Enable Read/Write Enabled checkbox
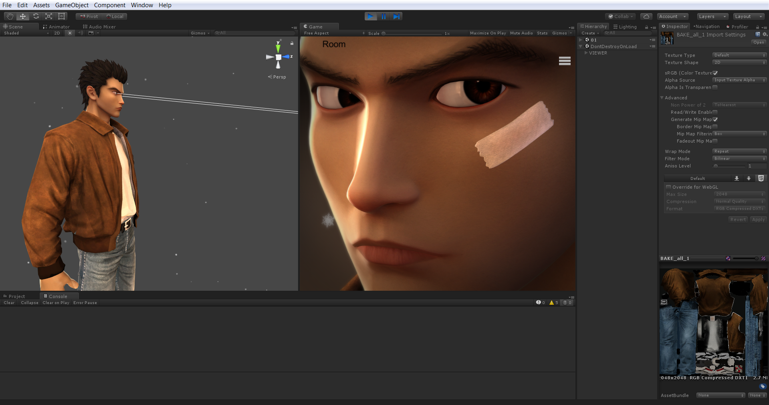Viewport: 769px width, 405px height. point(715,112)
